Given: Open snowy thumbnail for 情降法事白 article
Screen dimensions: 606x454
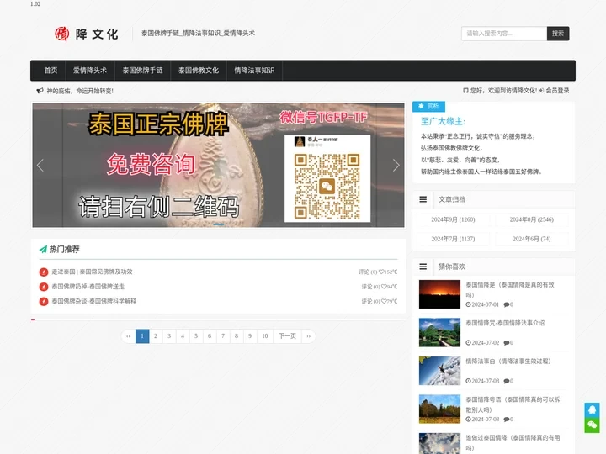Looking at the screenshot, I should click(x=439, y=371).
